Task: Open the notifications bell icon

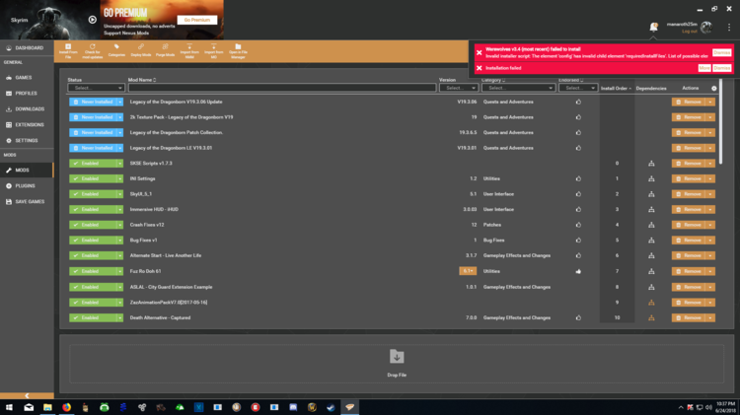Action: pyautogui.click(x=653, y=27)
